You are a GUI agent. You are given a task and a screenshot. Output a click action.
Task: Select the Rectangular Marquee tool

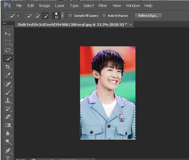point(8,42)
